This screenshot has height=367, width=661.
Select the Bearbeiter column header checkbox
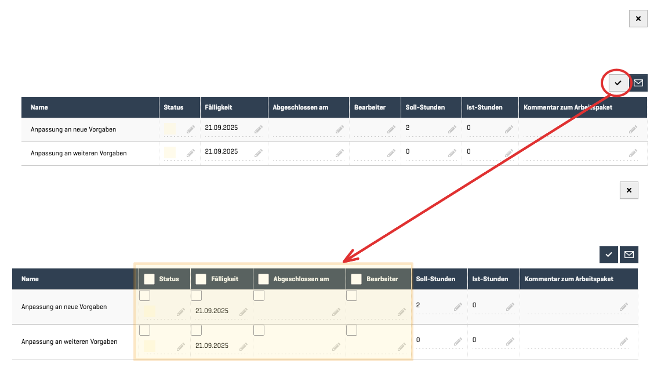pyautogui.click(x=356, y=279)
